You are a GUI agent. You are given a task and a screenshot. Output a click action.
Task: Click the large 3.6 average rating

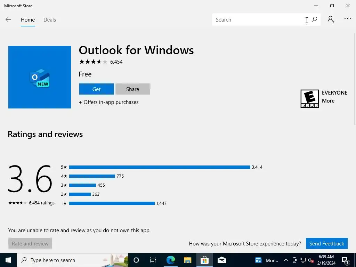tap(30, 179)
